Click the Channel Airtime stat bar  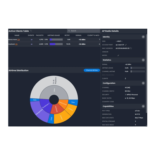click(138, 71)
